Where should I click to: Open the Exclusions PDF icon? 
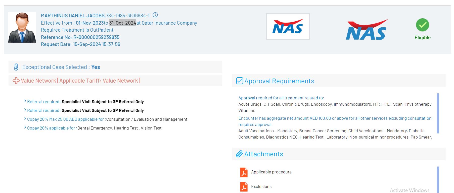244,187
